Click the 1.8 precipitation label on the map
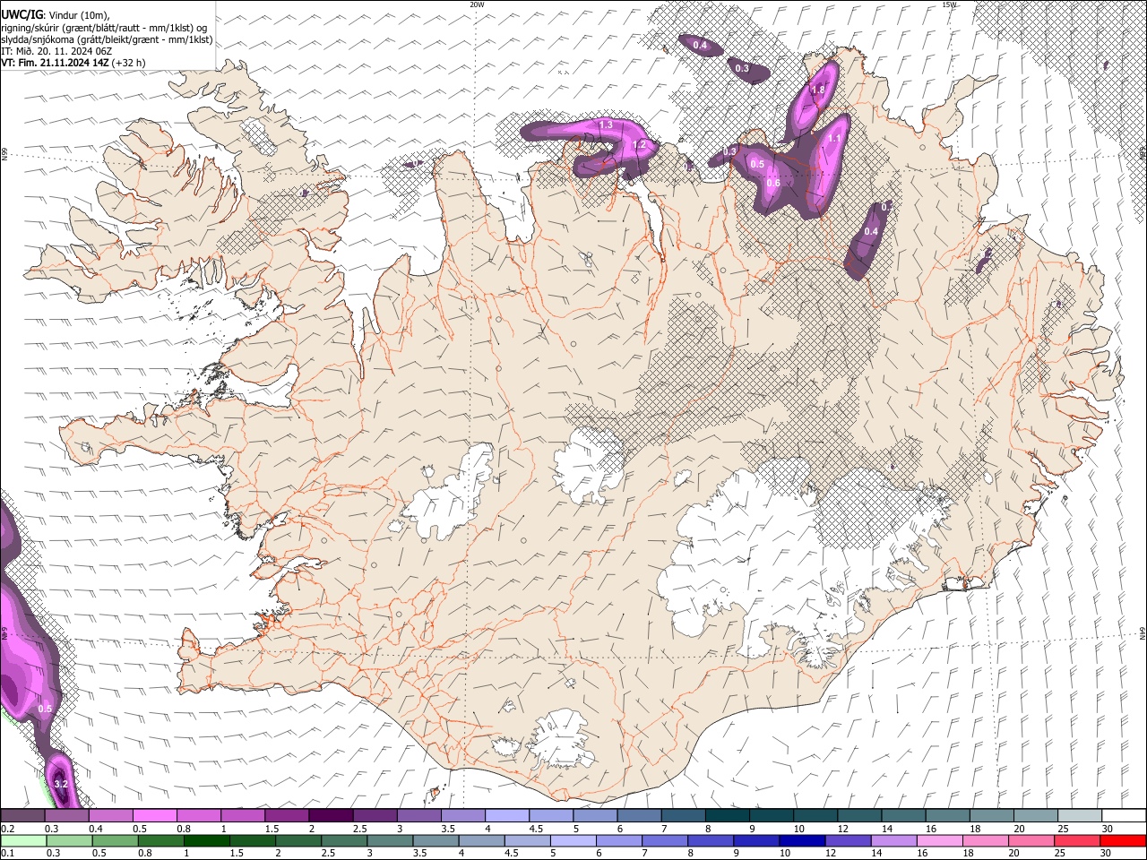This screenshot has width=1147, height=860. pos(818,90)
